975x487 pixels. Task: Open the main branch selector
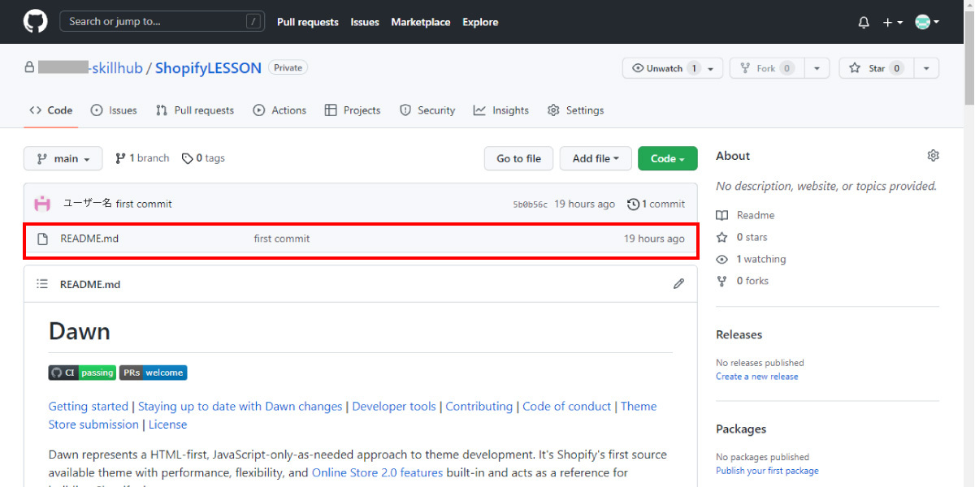[63, 158]
